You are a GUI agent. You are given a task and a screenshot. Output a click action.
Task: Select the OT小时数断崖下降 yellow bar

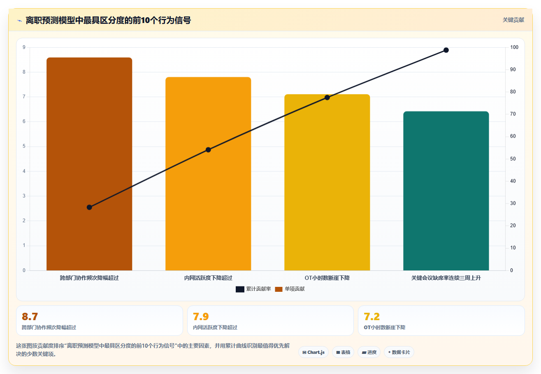[327, 182]
